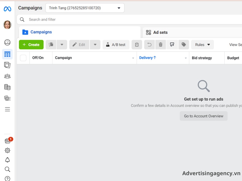Viewport: 242px width, 181px height.
Task: Open Ads Reporting pages icon in sidebar
Action: [7, 65]
